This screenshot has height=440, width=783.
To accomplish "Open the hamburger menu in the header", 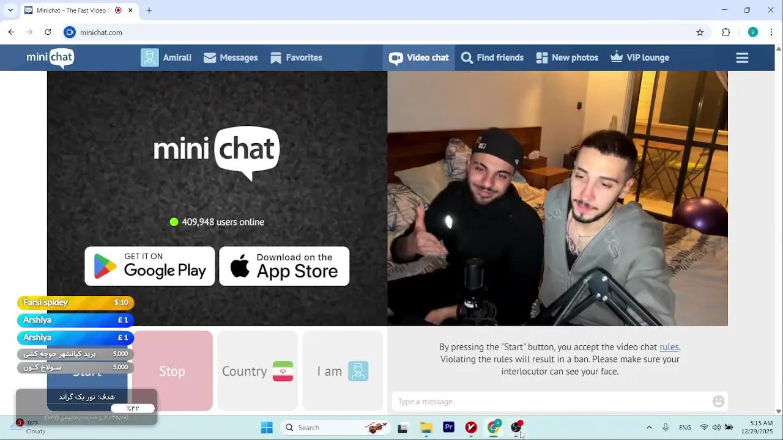I will coord(742,57).
